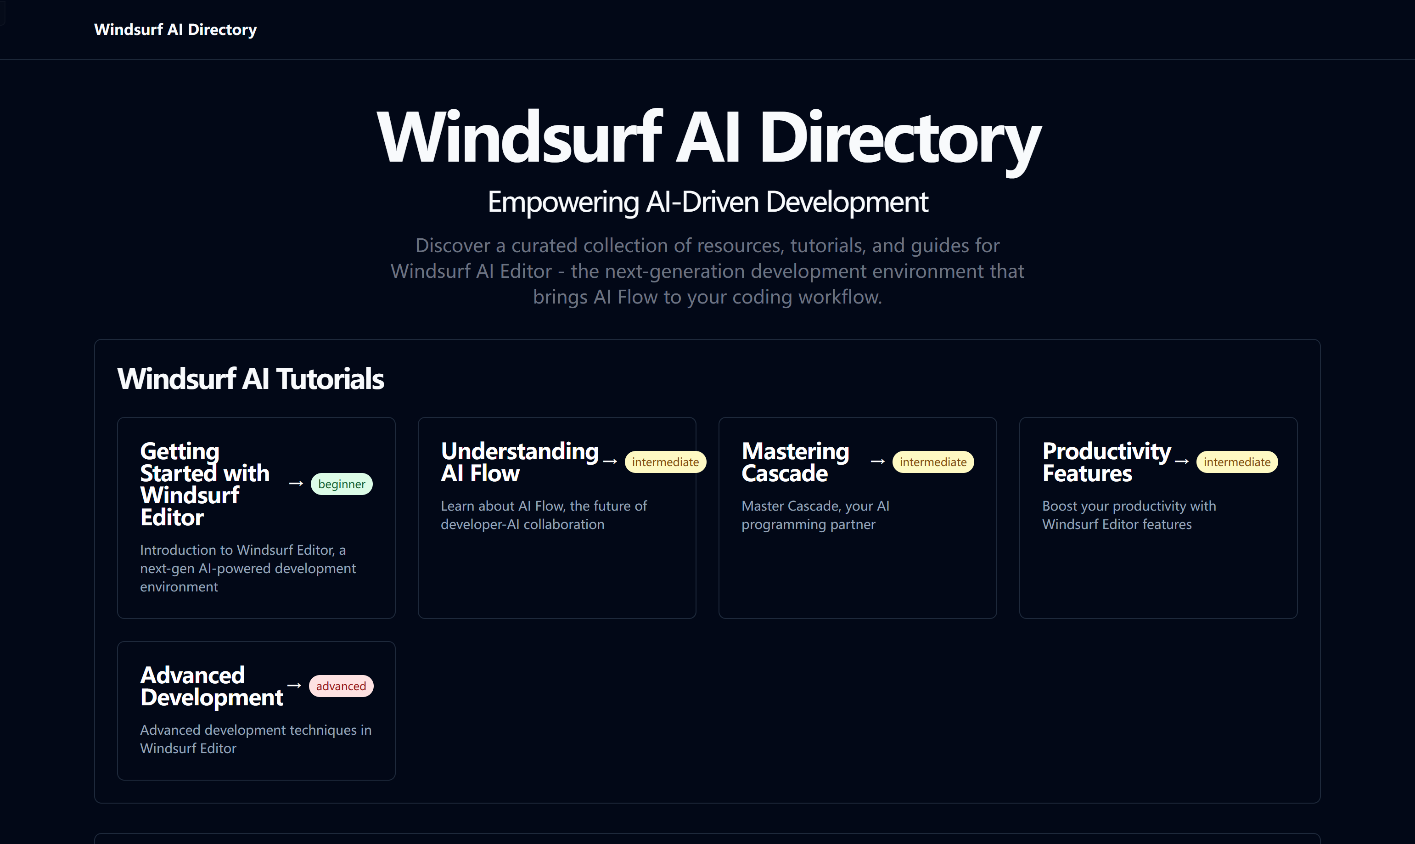The height and width of the screenshot is (844, 1415).
Task: Click 'Learn about AI Flow' description text
Action: click(x=544, y=515)
